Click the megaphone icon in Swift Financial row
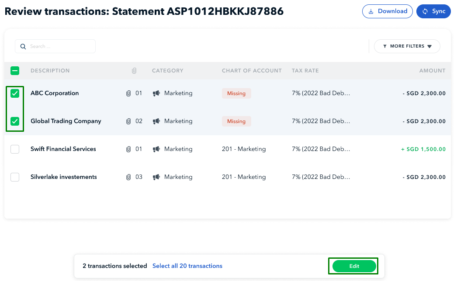This screenshot has width=457, height=281. coord(156,149)
